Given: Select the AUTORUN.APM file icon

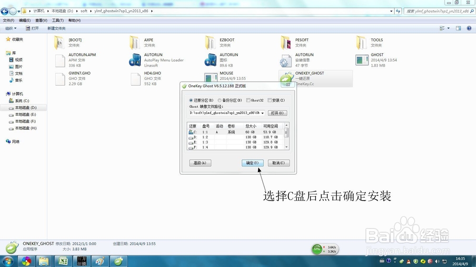Looking at the screenshot, I should tap(60, 60).
